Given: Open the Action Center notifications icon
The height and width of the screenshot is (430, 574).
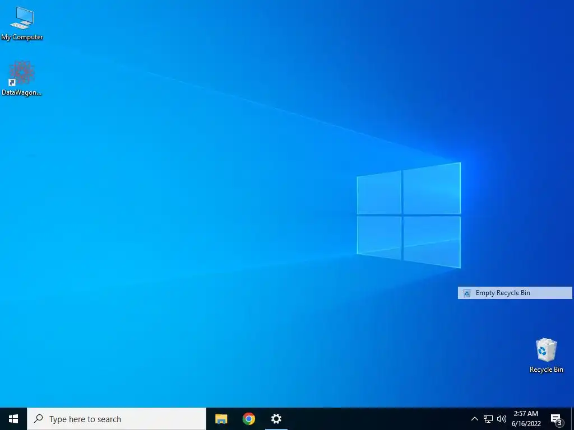Looking at the screenshot, I should (557, 419).
